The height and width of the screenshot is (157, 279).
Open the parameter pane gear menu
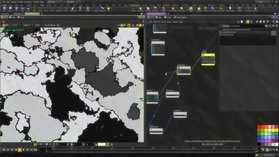(266, 26)
